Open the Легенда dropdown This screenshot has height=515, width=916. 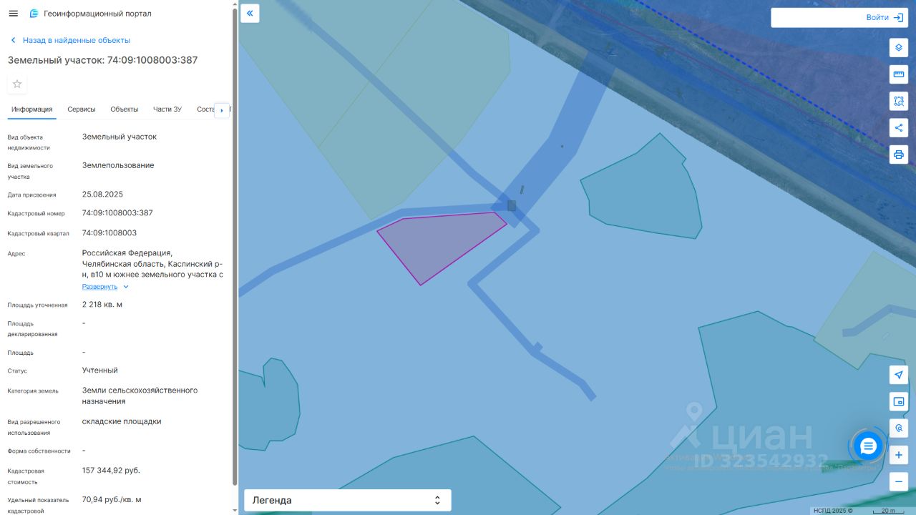tap(347, 500)
